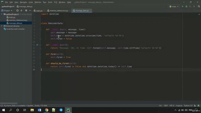Viewport: 201px width, 113px height.
Task: Click the override gutter icon beside __repr__
Action: click(x=37, y=45)
